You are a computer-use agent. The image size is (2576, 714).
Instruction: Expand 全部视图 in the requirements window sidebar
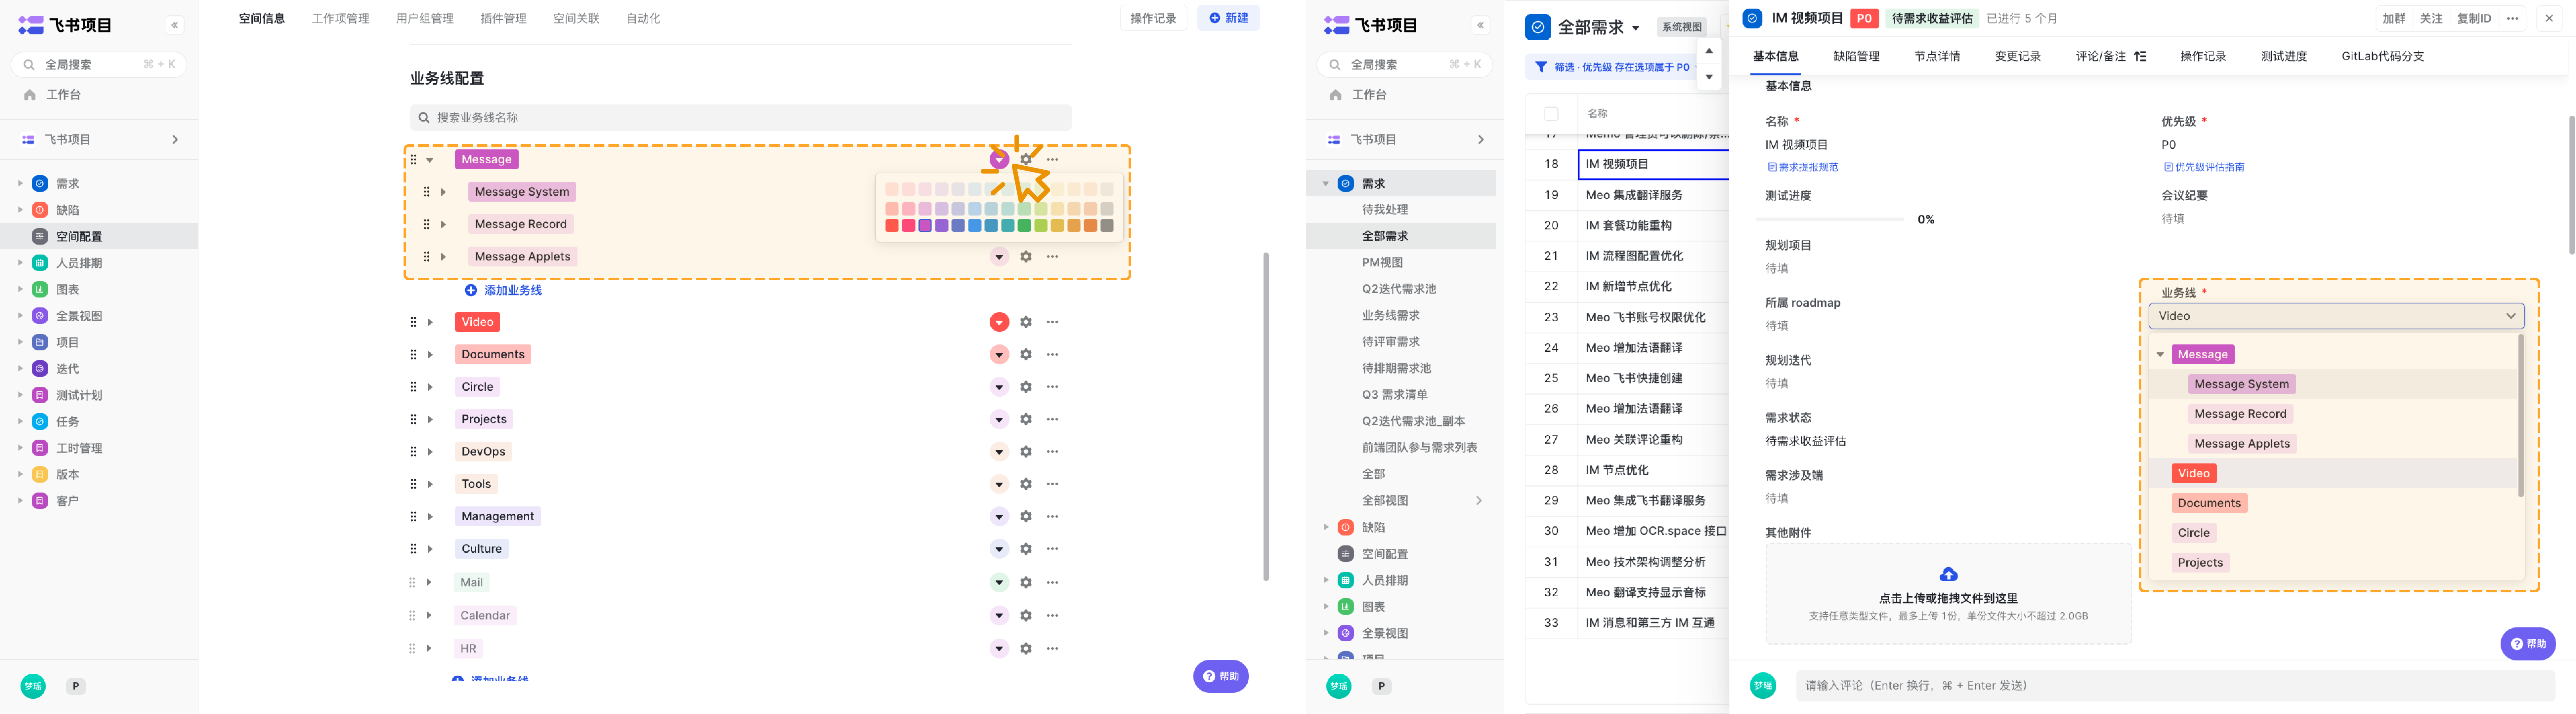[x=1479, y=501]
